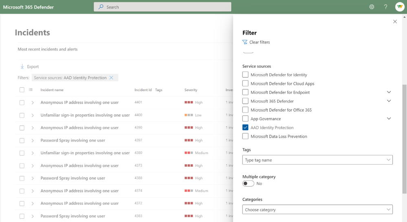Open the user account avatar
This screenshot has width=407, height=222.
tap(400, 7)
